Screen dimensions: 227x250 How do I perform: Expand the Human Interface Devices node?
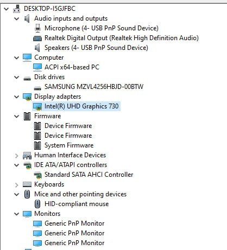coord(16,156)
